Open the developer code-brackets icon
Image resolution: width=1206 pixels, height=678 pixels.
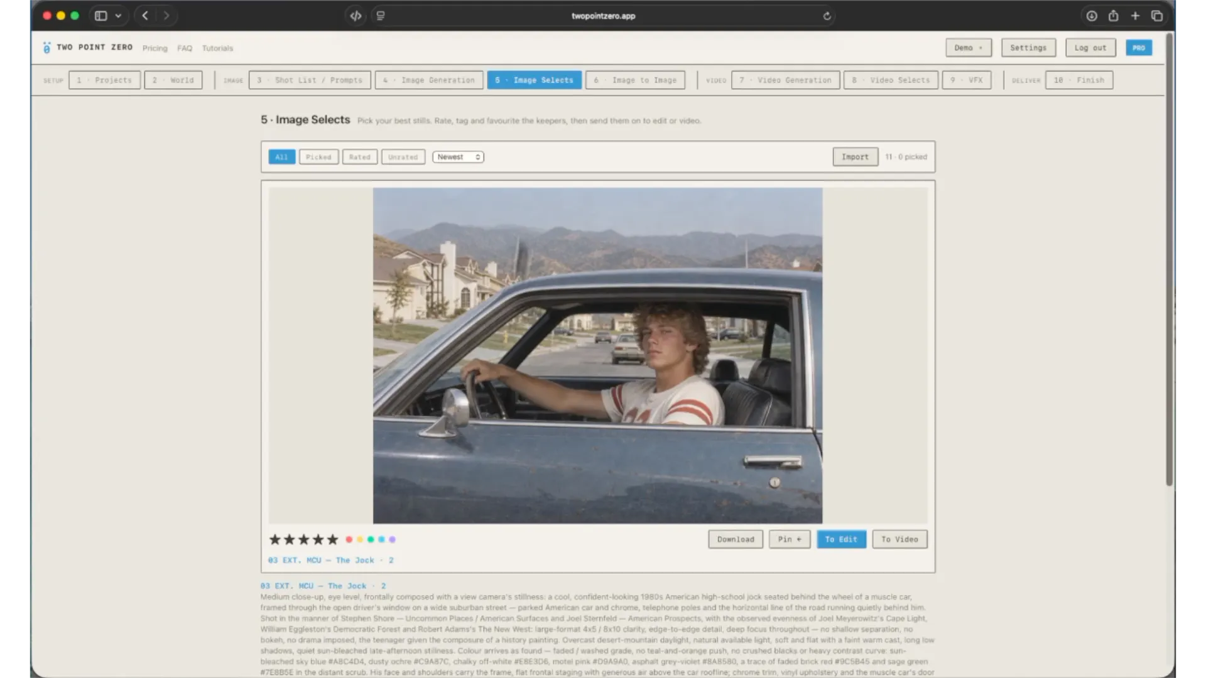356,16
